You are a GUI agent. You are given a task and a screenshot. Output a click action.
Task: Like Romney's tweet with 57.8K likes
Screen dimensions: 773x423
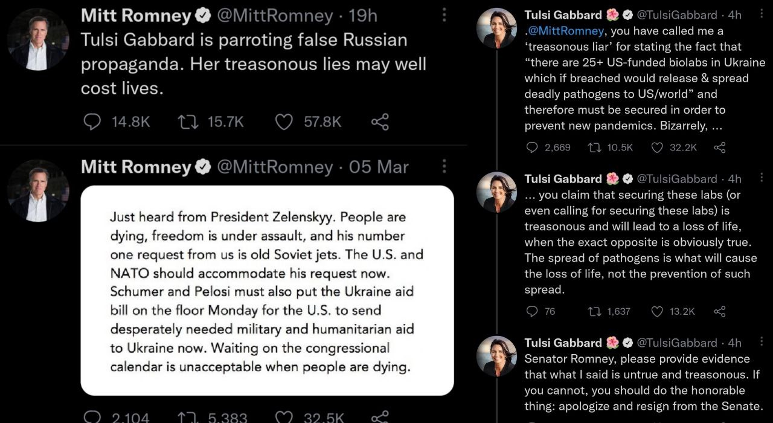pyautogui.click(x=284, y=122)
